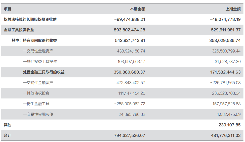Click the 处置金融工具取得的收益 row label
The image size is (245, 142).
point(44,72)
